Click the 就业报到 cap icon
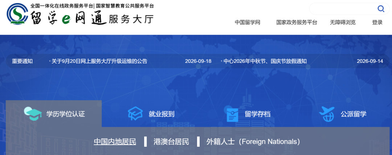The height and width of the screenshot is (155, 392). tap(135, 114)
